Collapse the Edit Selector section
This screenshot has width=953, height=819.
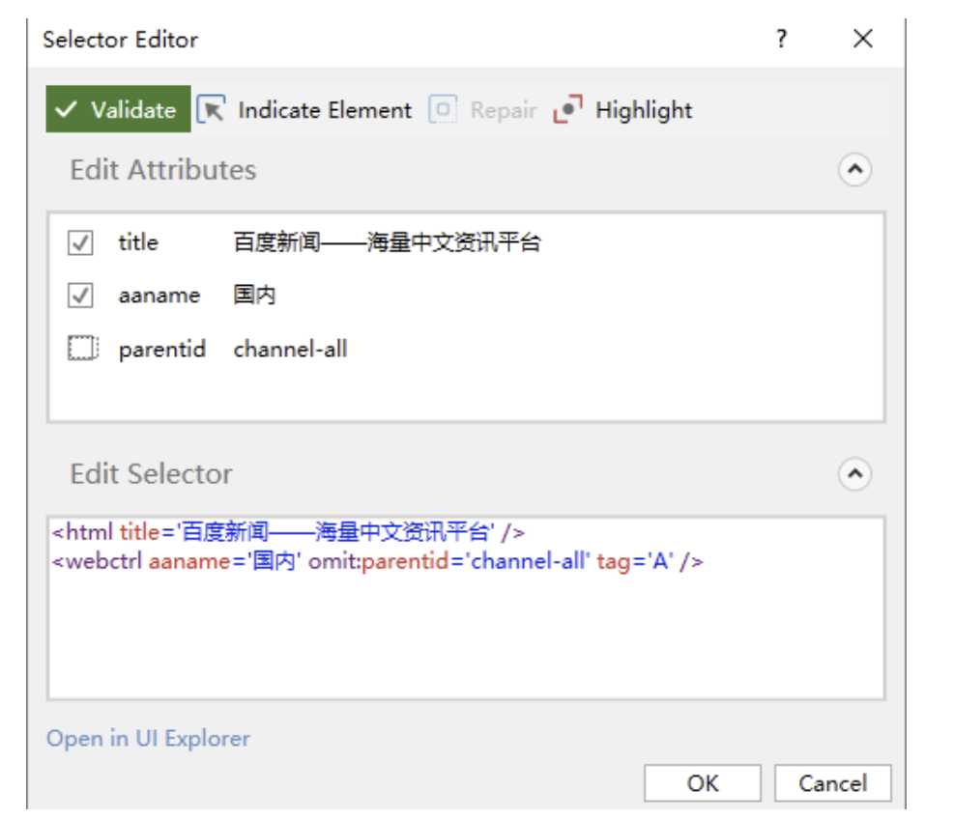853,473
